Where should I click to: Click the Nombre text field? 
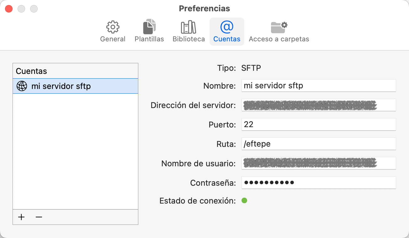click(319, 85)
